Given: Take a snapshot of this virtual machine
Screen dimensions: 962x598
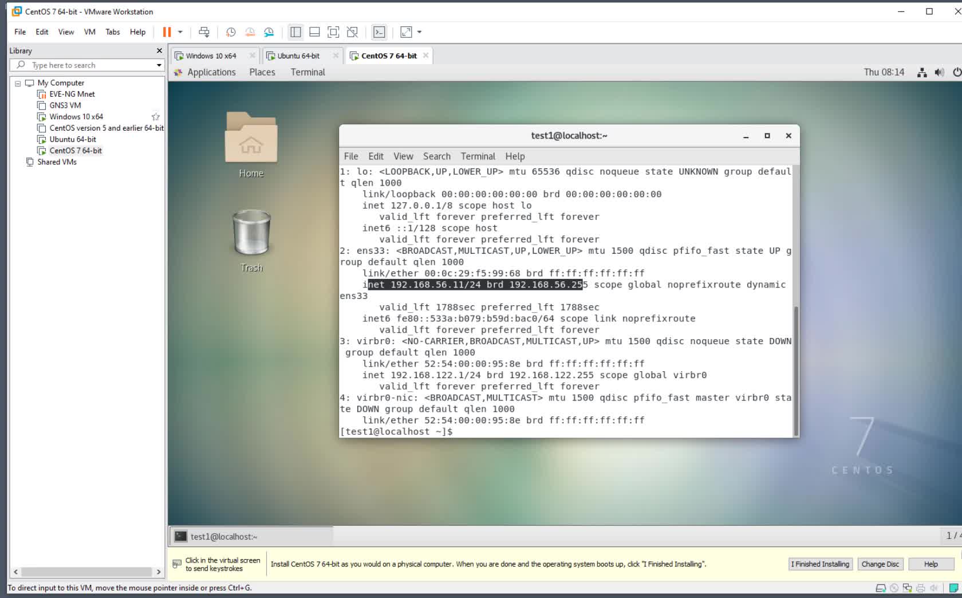Looking at the screenshot, I should pos(231,32).
